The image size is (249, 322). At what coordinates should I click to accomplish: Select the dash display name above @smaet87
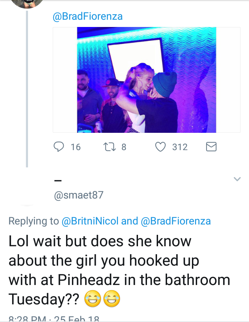tap(58, 181)
